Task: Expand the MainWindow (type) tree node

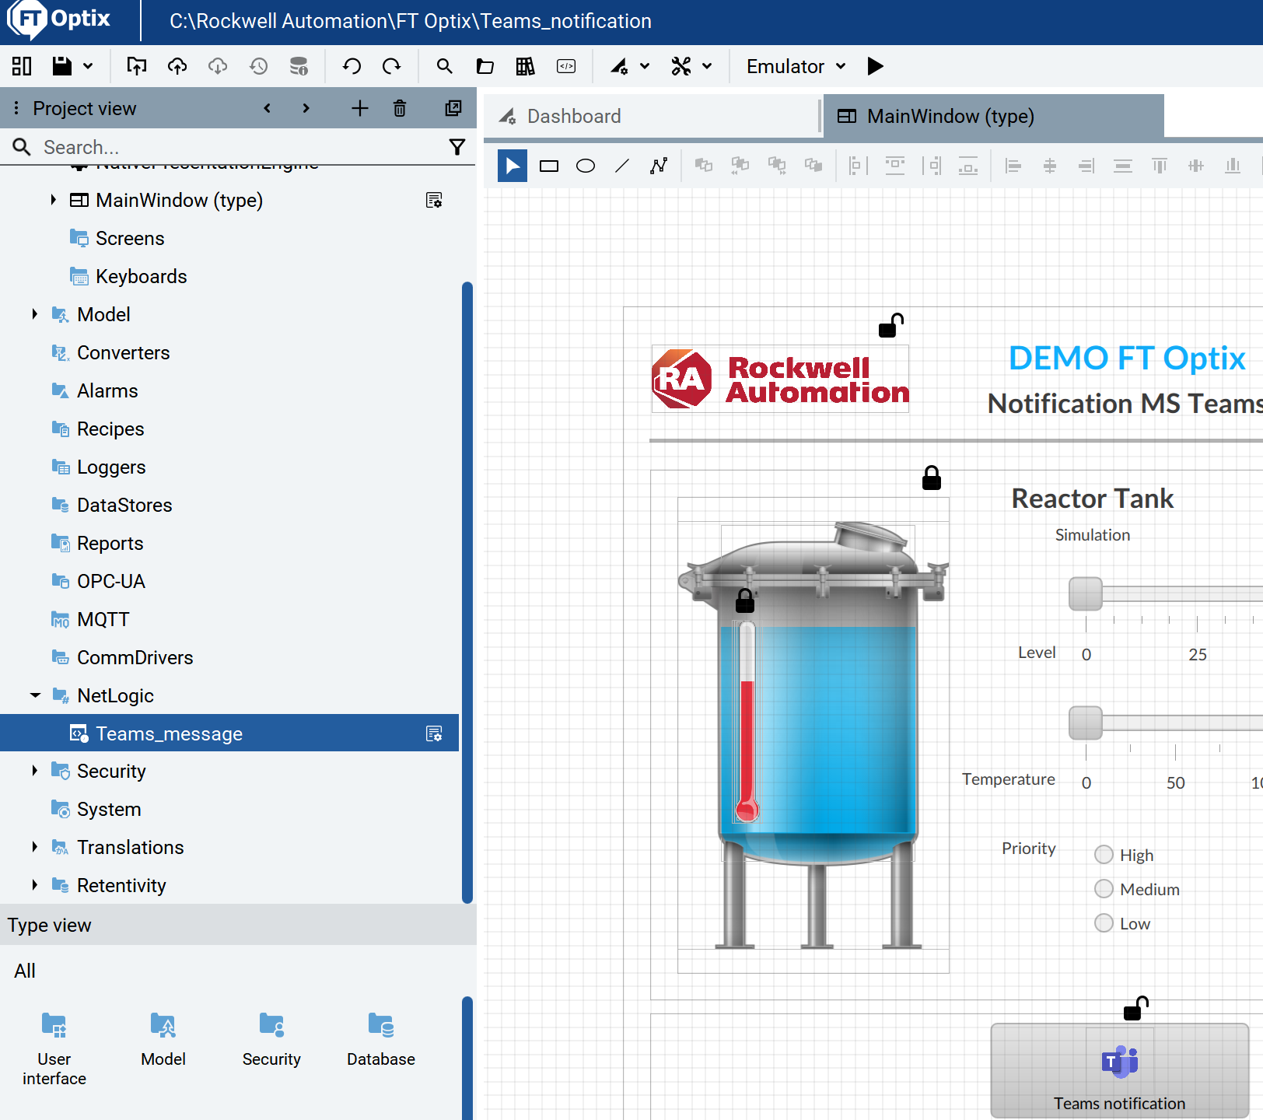Action: pyautogui.click(x=53, y=200)
